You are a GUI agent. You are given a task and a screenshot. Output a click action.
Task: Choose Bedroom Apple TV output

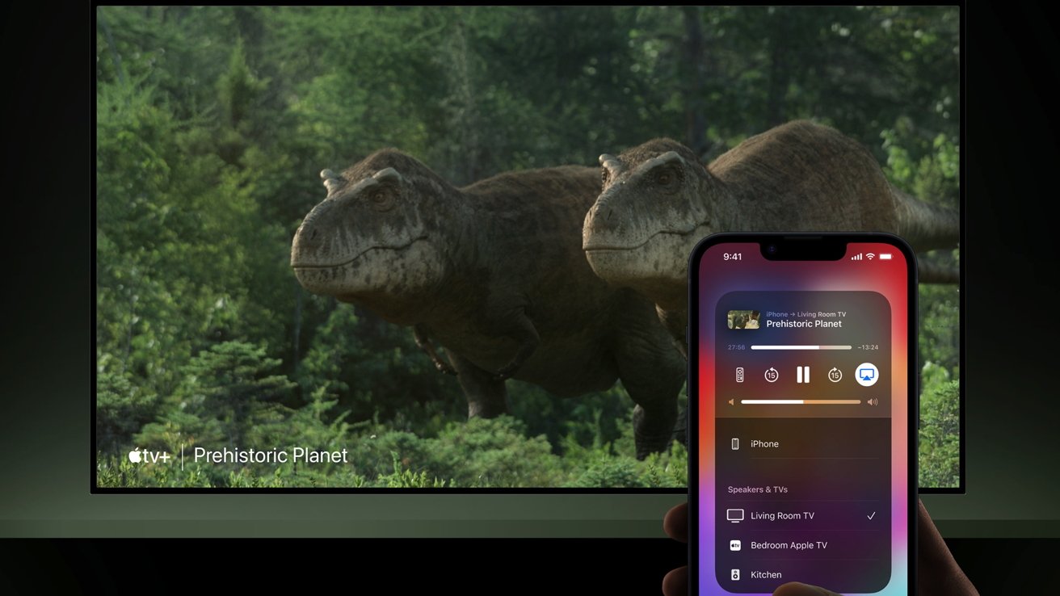pos(789,546)
